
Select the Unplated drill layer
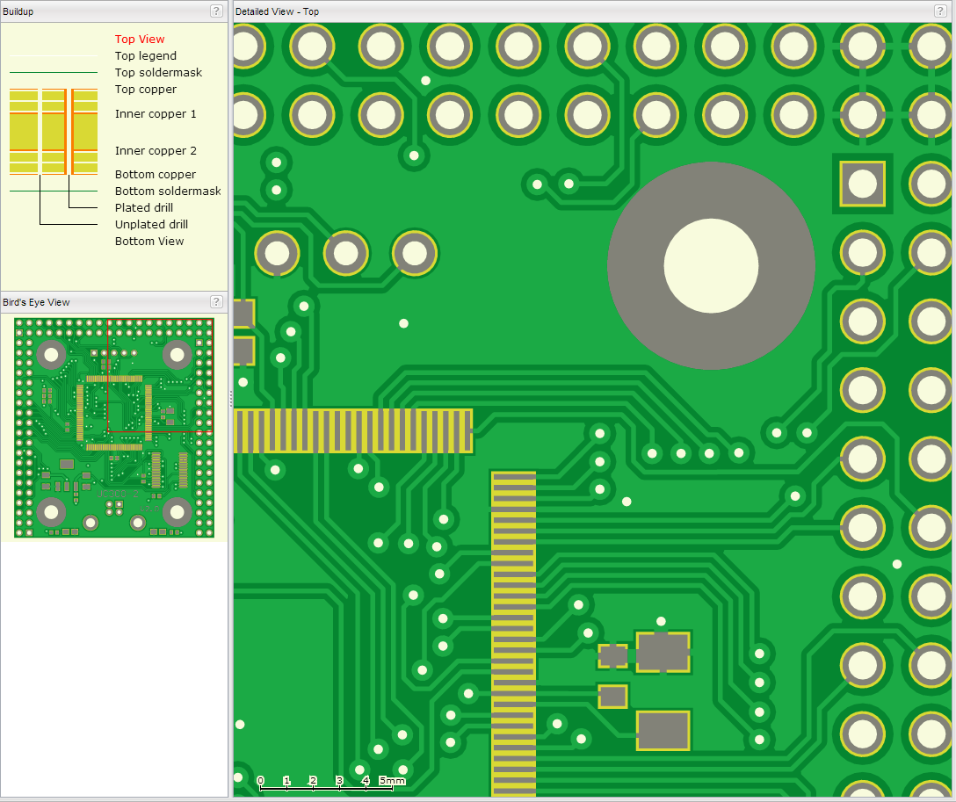pos(151,224)
